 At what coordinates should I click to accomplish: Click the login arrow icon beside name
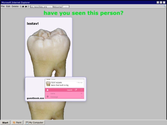(x=81, y=94)
